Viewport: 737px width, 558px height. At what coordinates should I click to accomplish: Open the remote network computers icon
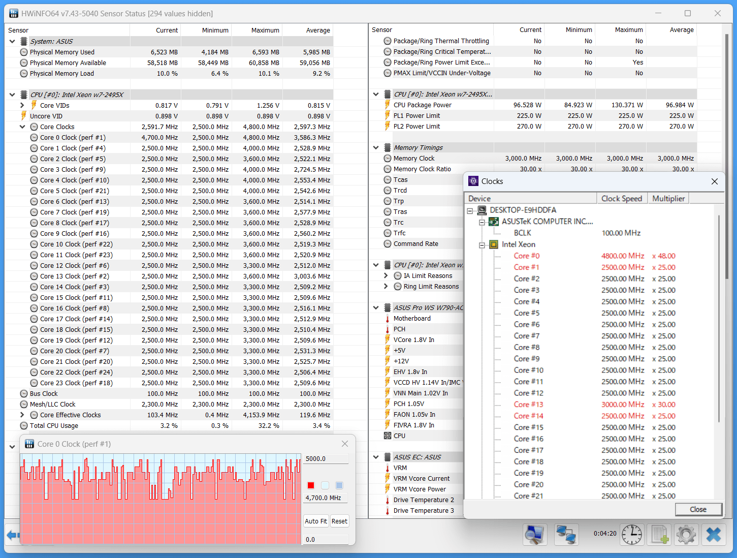[x=566, y=535]
